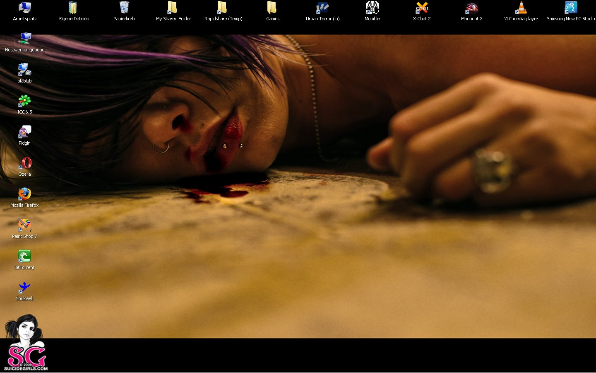This screenshot has height=373, width=596.
Task: Select the Papierkorb recycle bin
Action: (x=124, y=8)
